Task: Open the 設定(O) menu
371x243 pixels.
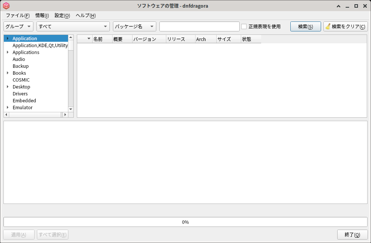Action: click(x=62, y=16)
